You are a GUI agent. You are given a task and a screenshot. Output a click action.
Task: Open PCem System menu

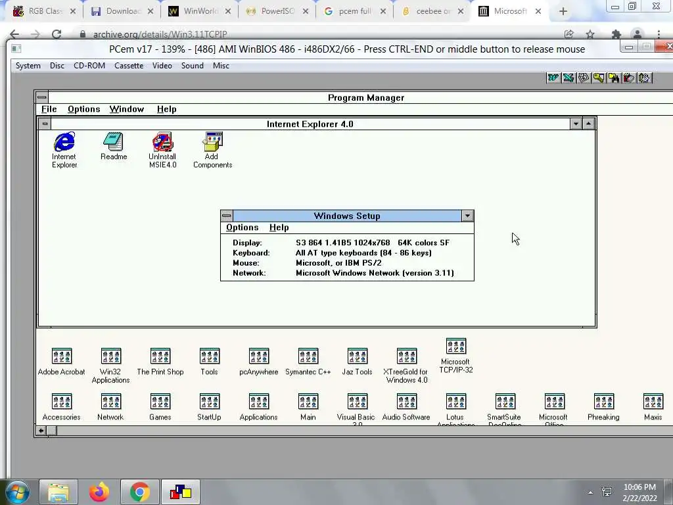[x=28, y=66]
